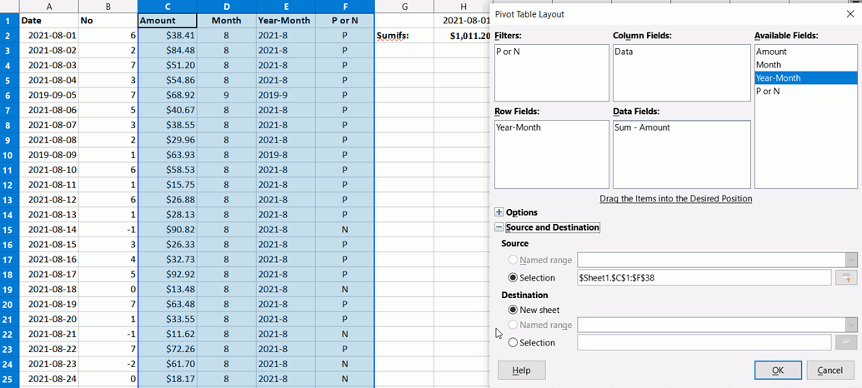Click the date cell 2021-08-24

tap(49, 379)
